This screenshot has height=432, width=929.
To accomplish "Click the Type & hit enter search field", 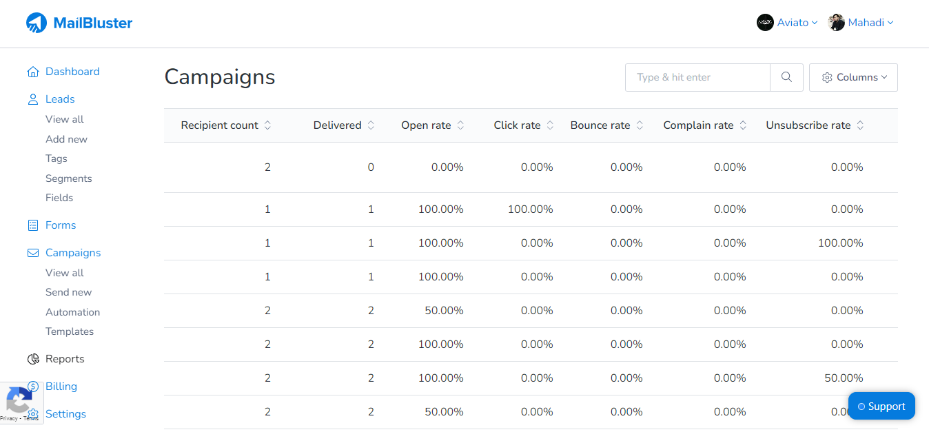I will [x=696, y=77].
